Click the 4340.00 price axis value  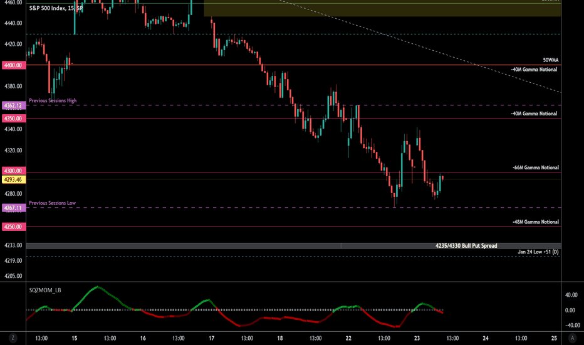click(13, 129)
